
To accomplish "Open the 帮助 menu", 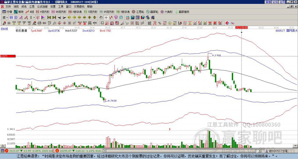I will point(90,7).
